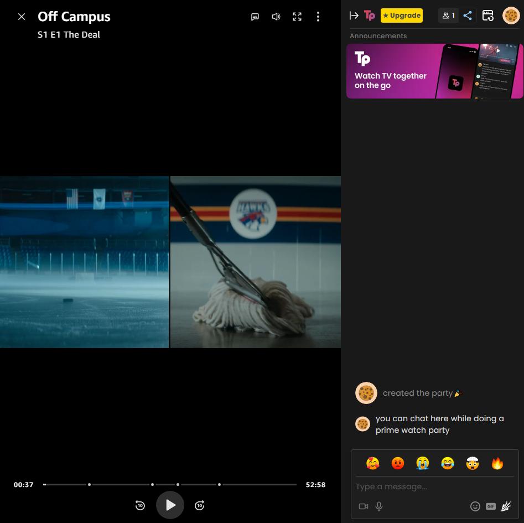Click the Off Campus title
524x523 pixels.
[74, 17]
